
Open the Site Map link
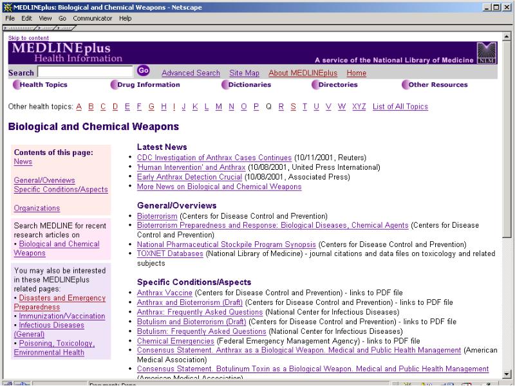click(x=245, y=73)
